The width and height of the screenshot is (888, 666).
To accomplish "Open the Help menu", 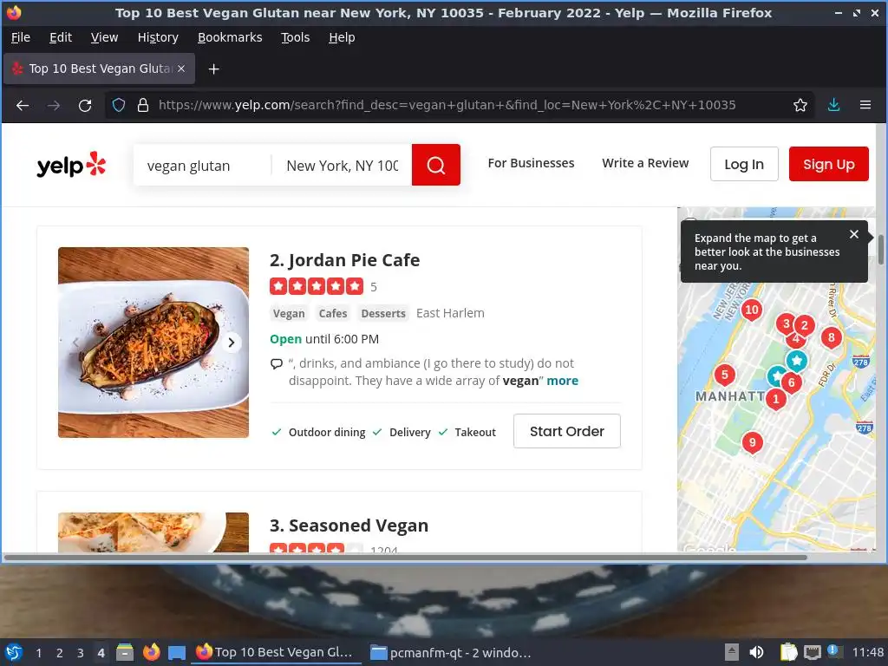I will (342, 37).
